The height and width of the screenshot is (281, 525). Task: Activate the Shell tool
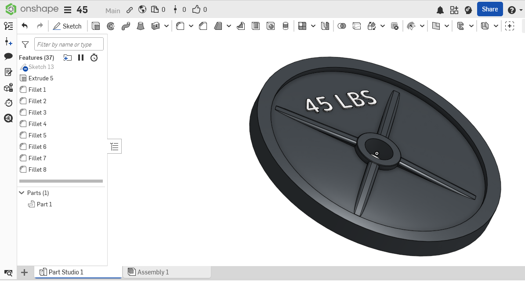point(256,26)
